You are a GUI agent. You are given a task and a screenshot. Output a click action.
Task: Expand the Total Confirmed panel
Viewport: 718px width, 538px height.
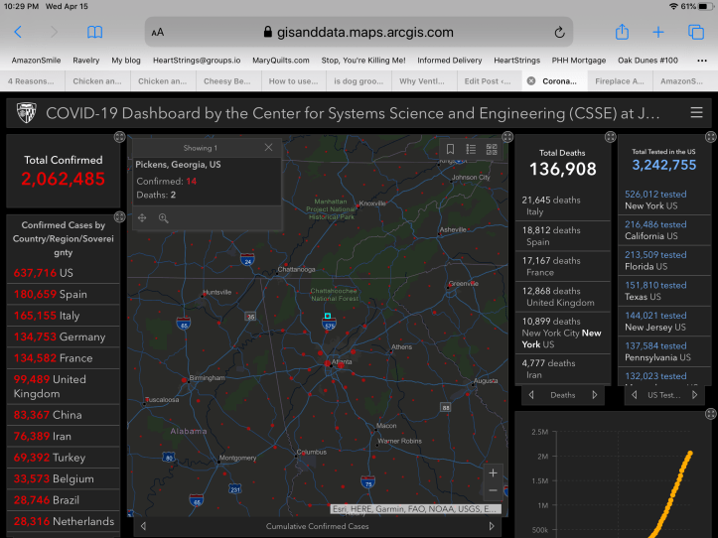tap(119, 137)
